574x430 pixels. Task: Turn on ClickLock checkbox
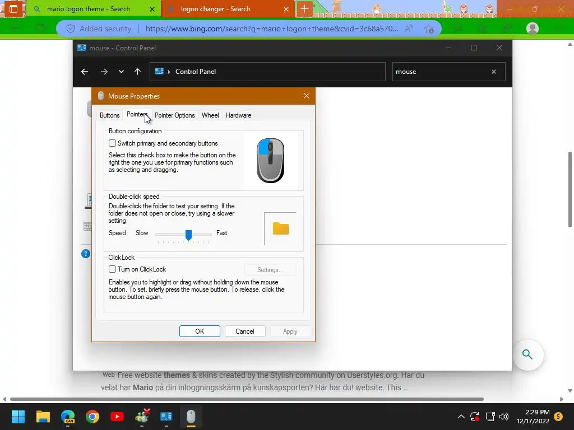click(112, 269)
